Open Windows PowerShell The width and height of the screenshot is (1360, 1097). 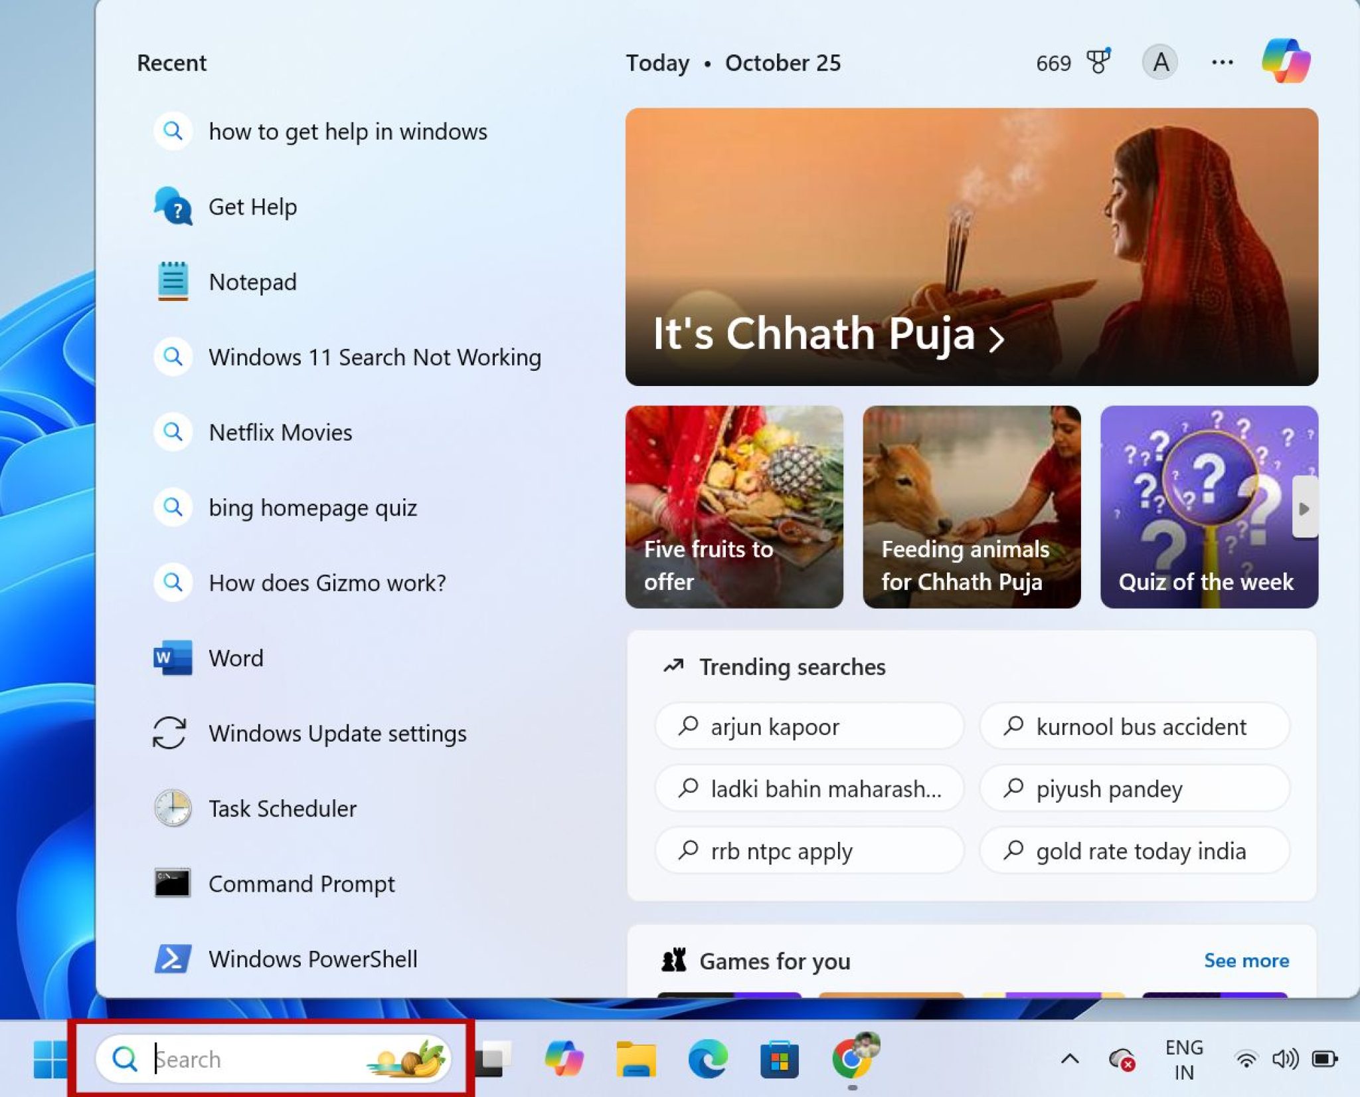[x=313, y=959]
